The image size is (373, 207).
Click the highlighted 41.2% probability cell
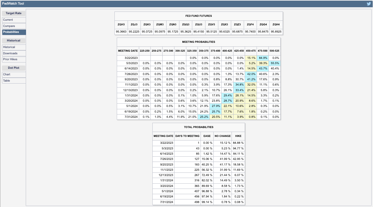tap(251, 80)
